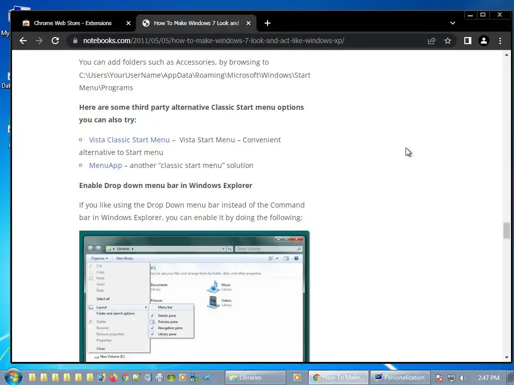Select the How To Make Windows 7 tab
The image size is (514, 385).
pos(196,23)
